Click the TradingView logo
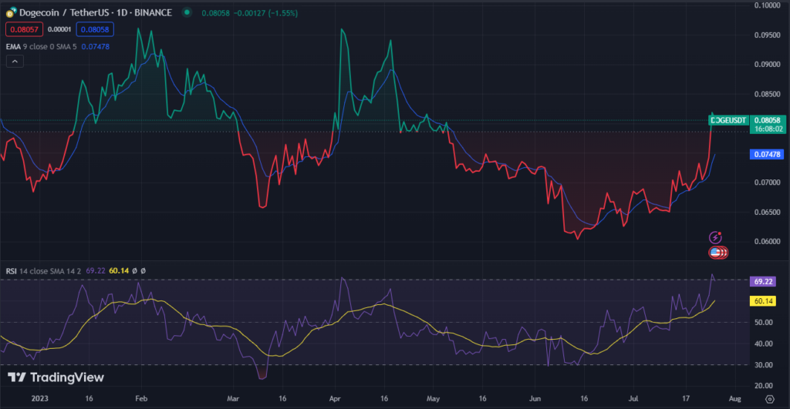This screenshot has width=790, height=409. pos(56,377)
